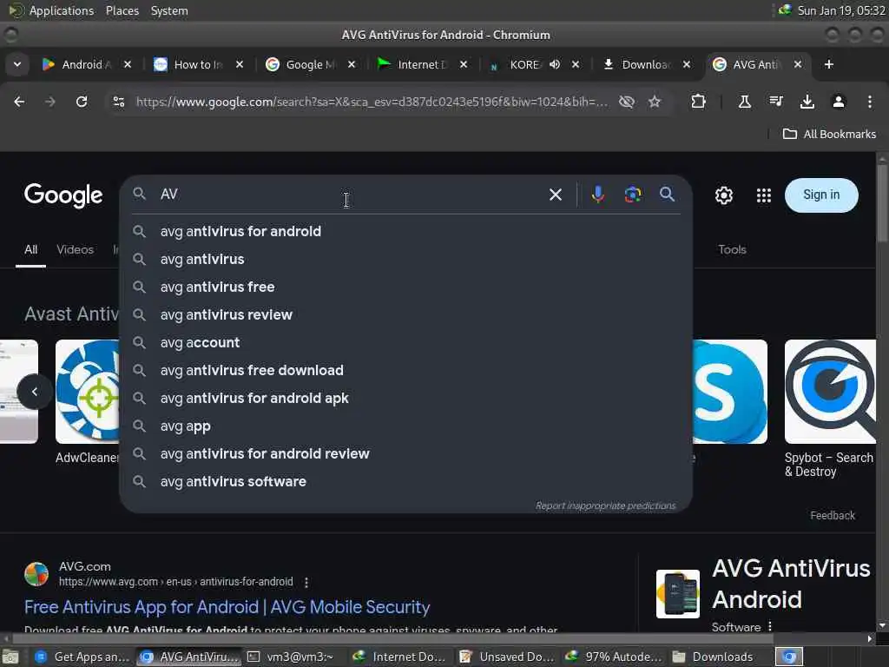
Task: Open the Chromium three-dot menu
Action: coord(870,102)
